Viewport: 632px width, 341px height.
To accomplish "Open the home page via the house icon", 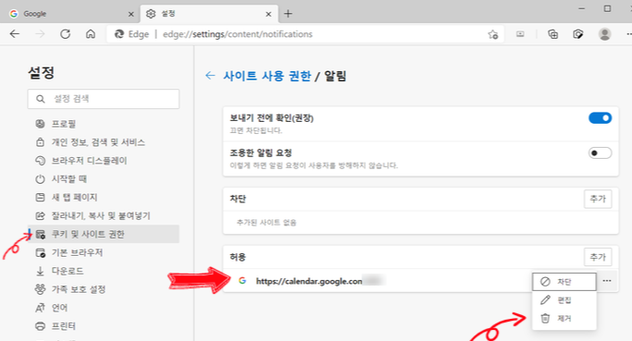I will [x=91, y=34].
